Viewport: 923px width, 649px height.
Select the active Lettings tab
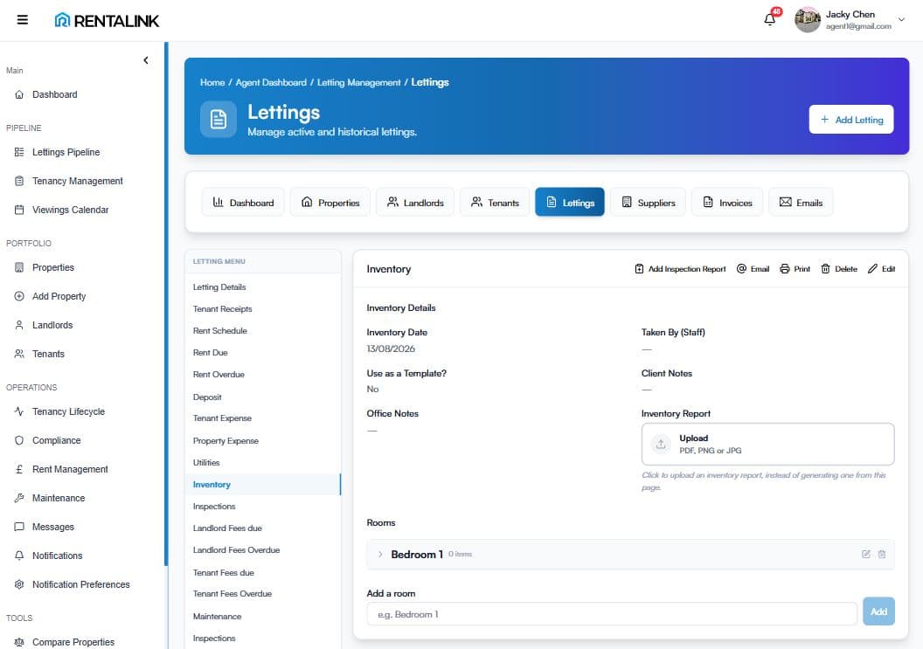[x=569, y=203]
